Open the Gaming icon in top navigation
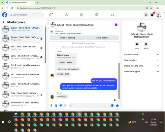The height and width of the screenshot is (132, 165). coord(112,15)
